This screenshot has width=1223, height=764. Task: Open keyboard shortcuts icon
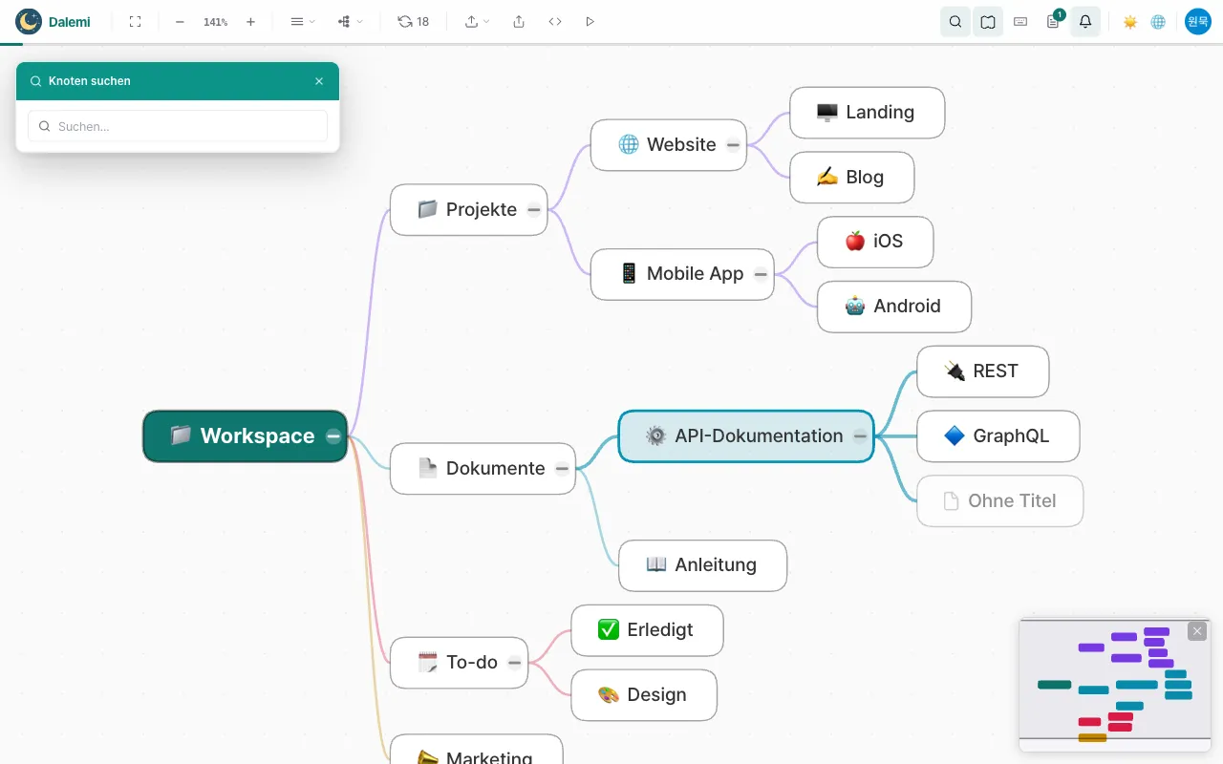[1020, 21]
